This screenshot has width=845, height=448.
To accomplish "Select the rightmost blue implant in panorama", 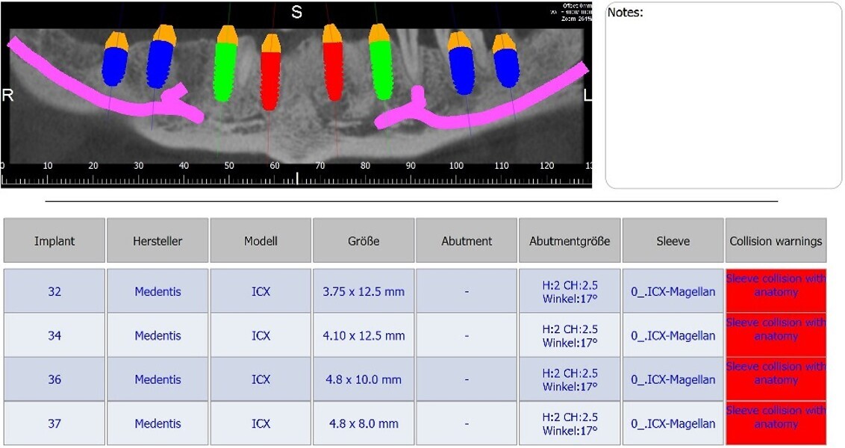I will pyautogui.click(x=506, y=69).
